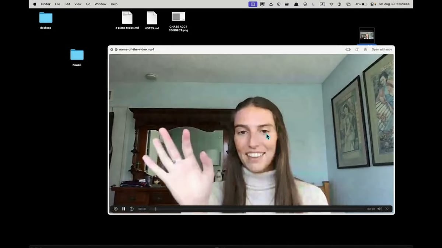
Task: Click the hat-shaped menu bar icon
Action: pos(296,4)
